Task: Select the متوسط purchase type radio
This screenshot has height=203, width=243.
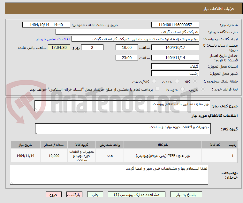Action: (183, 89)
